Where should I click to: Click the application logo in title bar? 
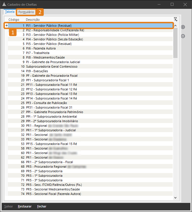tap(4, 5)
